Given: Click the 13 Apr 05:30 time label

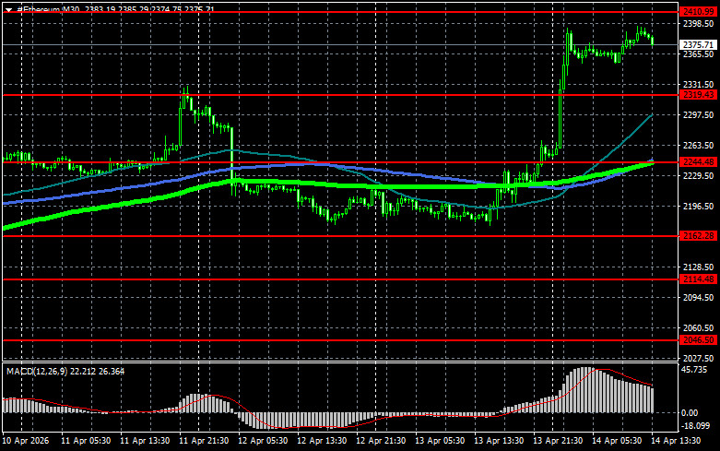Looking at the screenshot, I should (x=440, y=441).
